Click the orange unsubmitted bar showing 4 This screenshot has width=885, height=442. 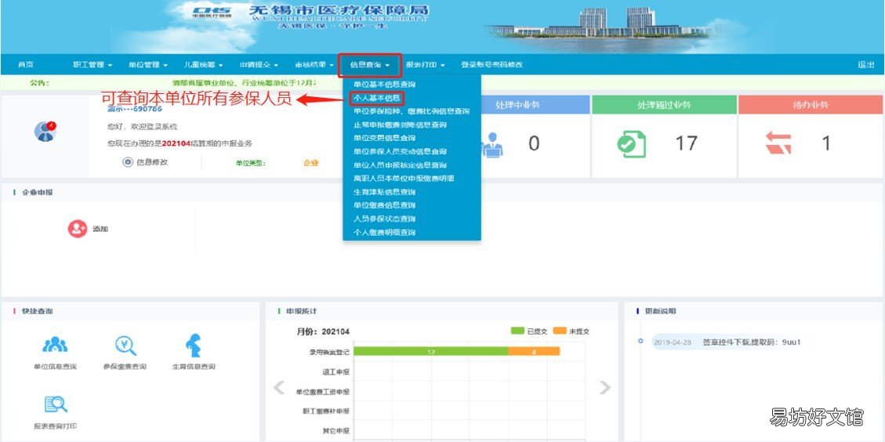coord(533,352)
